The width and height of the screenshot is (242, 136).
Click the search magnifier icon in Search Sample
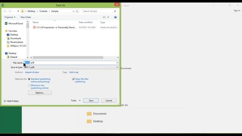115,11
